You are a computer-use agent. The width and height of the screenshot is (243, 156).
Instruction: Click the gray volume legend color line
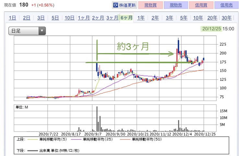coord(32,150)
